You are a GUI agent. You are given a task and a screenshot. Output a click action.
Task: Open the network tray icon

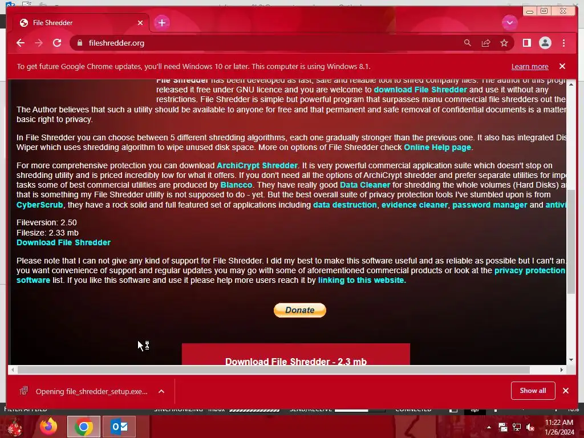pos(517,427)
